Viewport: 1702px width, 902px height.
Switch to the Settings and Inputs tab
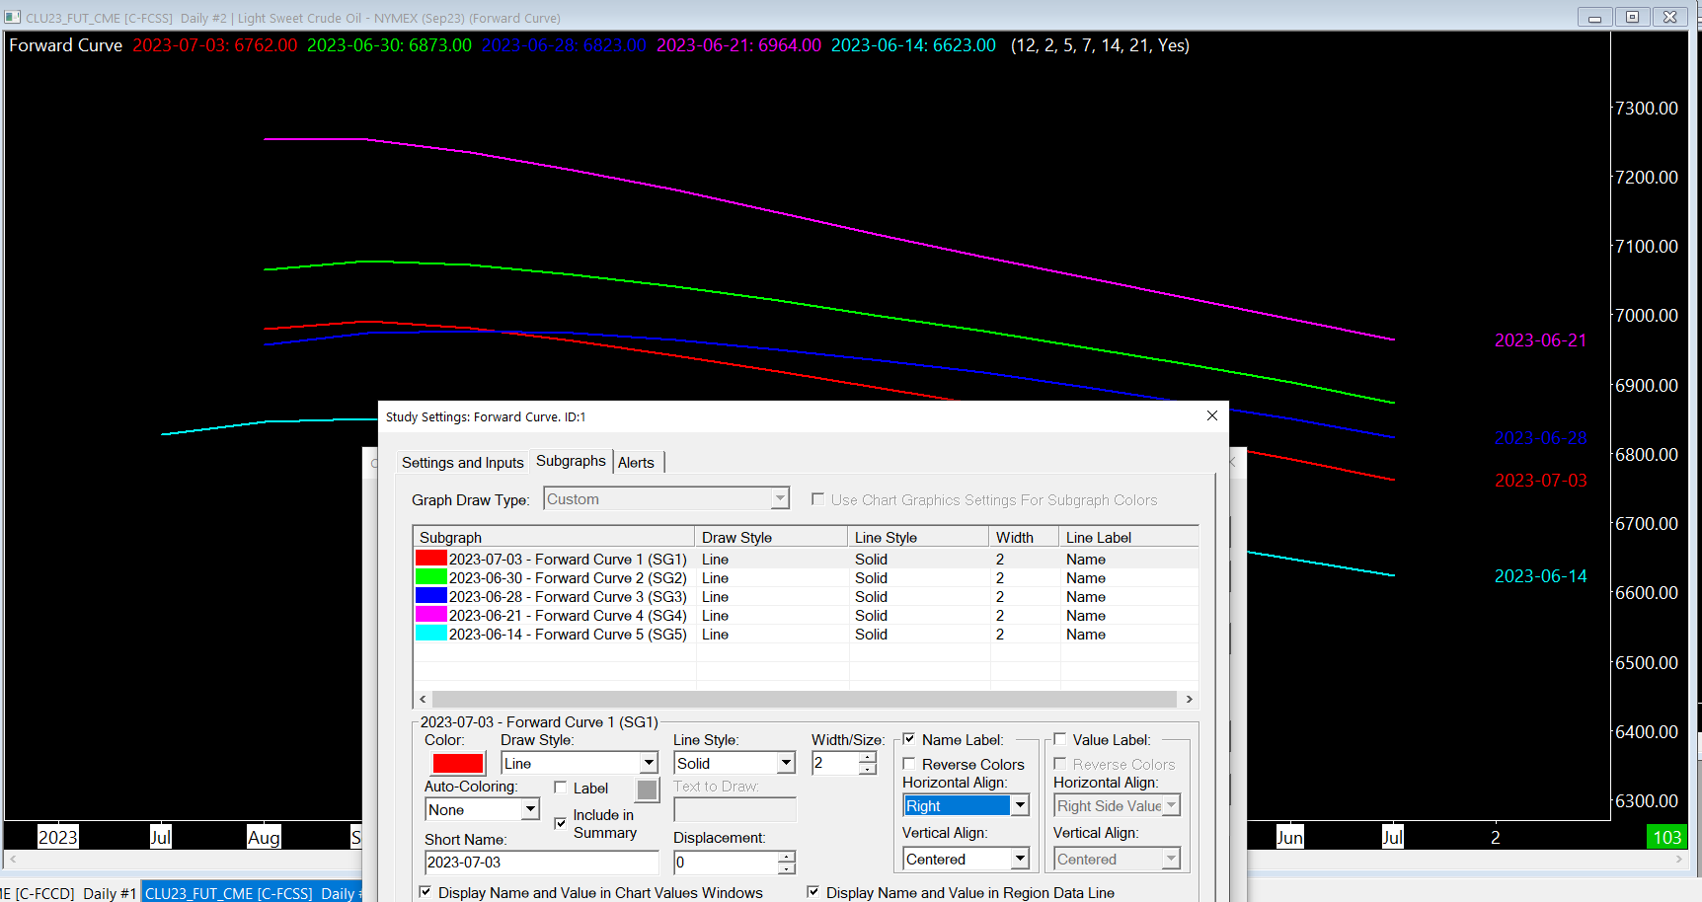pyautogui.click(x=462, y=463)
